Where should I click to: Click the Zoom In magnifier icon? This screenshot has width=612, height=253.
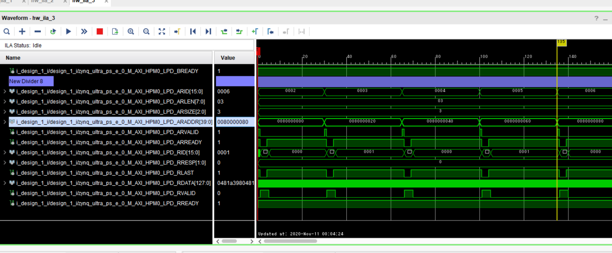click(x=131, y=32)
